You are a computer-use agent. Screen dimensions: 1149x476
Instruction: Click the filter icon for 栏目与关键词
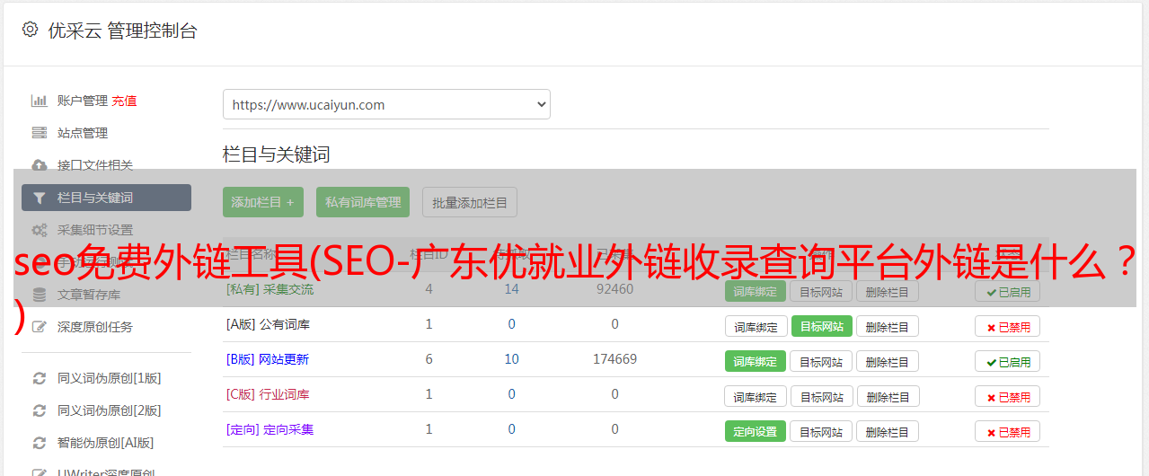pos(39,198)
